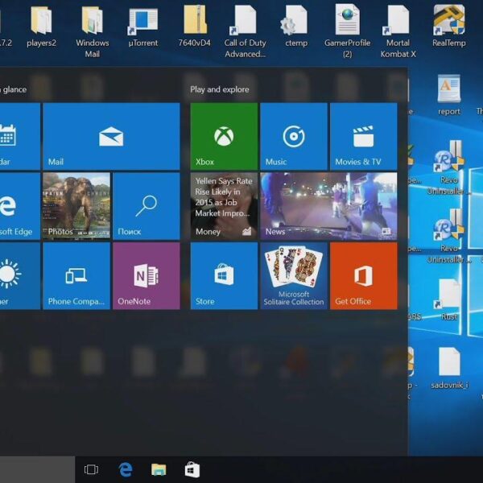Open the Microsoft Edge tile

[x=20, y=206]
